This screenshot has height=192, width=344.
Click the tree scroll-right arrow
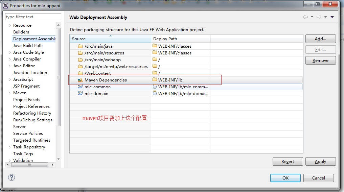click(x=52, y=165)
